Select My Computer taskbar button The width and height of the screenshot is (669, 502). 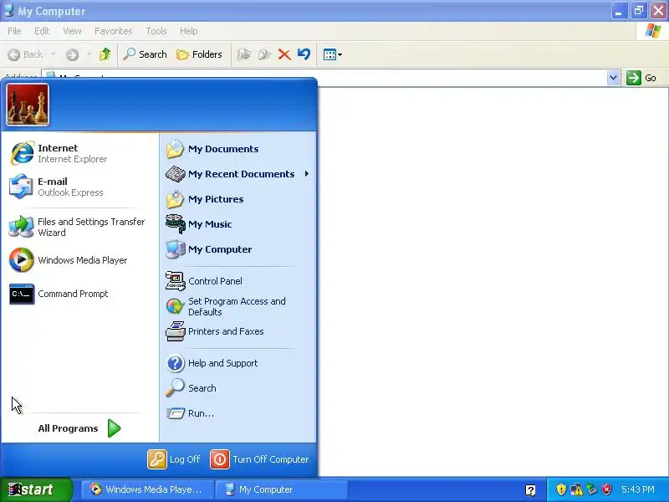[x=281, y=489]
